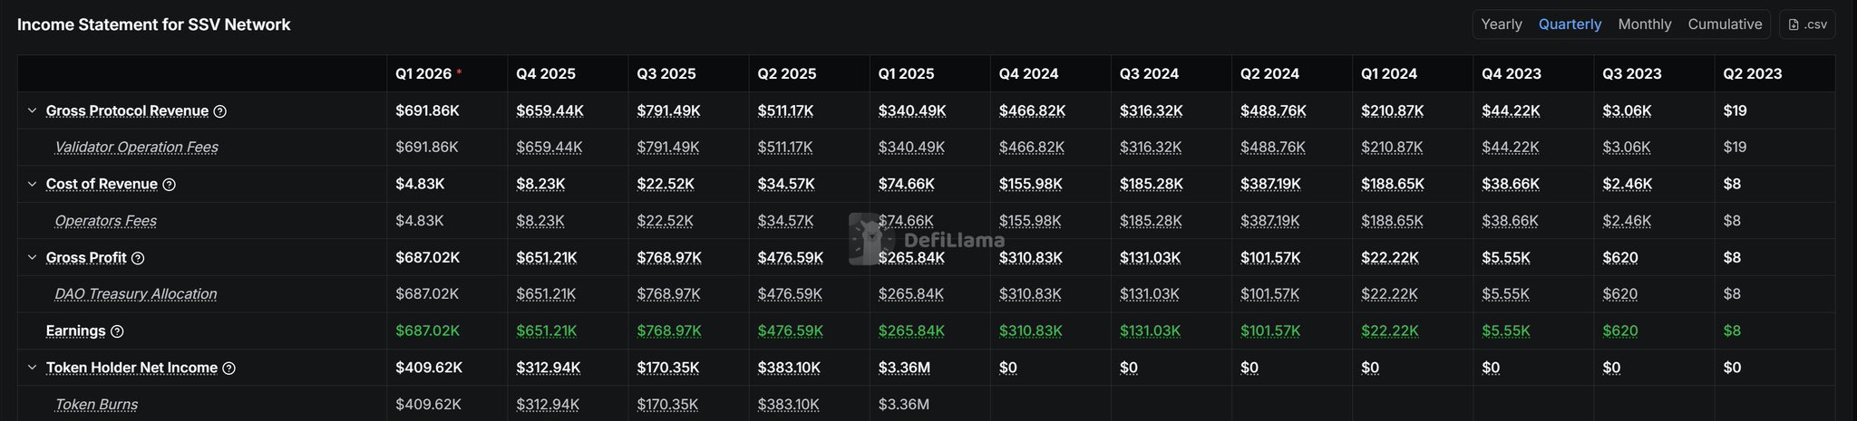Viewport: 1857px width, 421px height.
Task: Click the Operators Fees row label
Action: pyautogui.click(x=105, y=221)
